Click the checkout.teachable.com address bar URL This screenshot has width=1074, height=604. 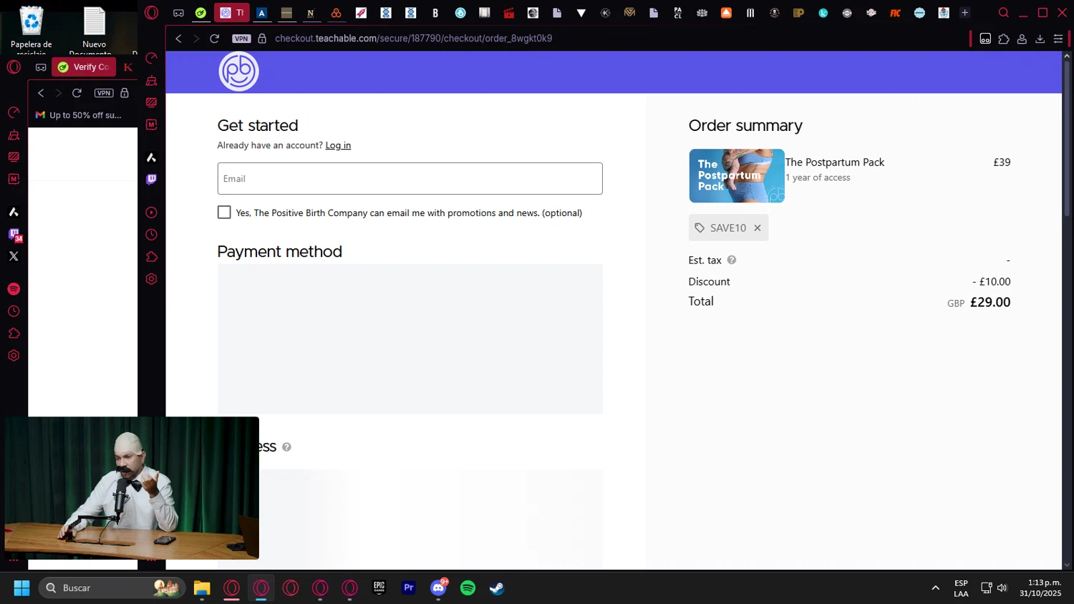[x=413, y=39]
